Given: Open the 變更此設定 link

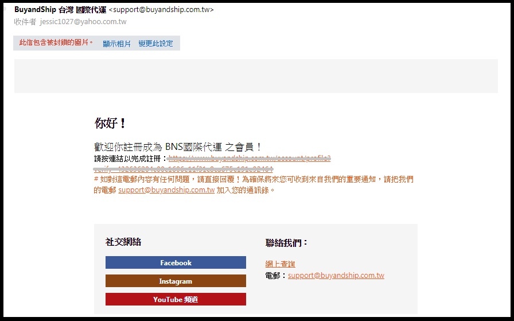Looking at the screenshot, I should point(155,44).
